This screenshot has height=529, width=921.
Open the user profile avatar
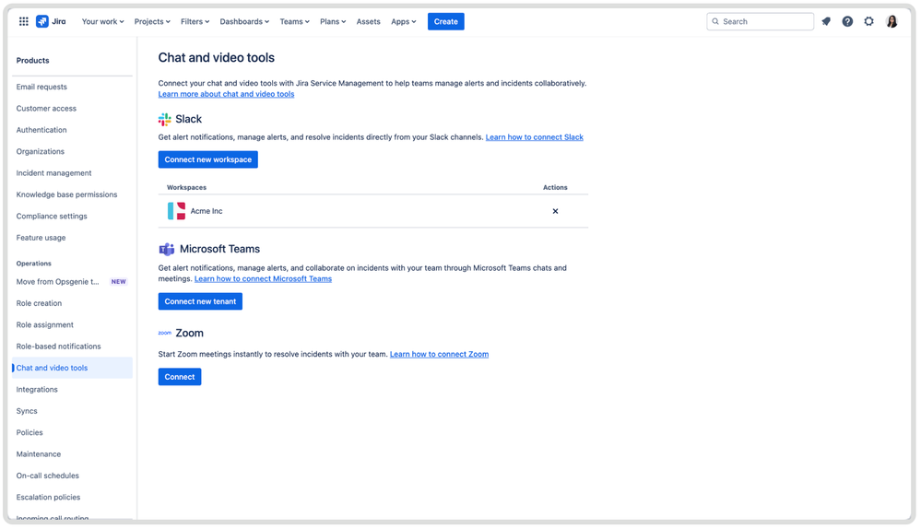891,22
